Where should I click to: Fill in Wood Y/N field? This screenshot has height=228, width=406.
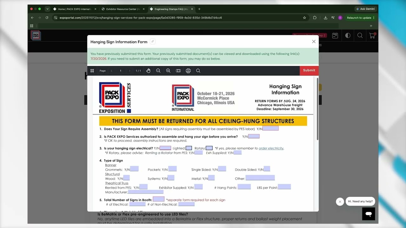click(x=126, y=178)
